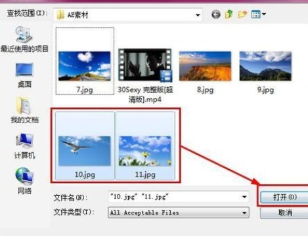This screenshot has height=236, width=308.
Task: Go to 桌面 in the sidebar
Action: pyautogui.click(x=24, y=75)
